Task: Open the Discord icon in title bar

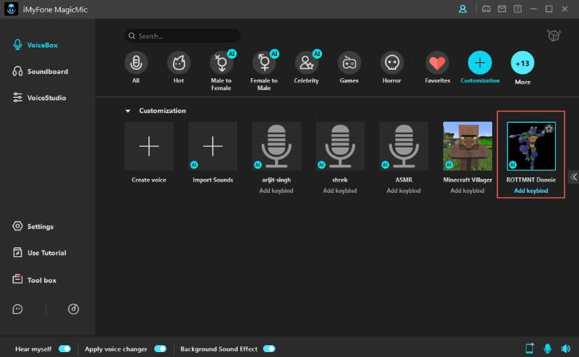Action: point(487,9)
